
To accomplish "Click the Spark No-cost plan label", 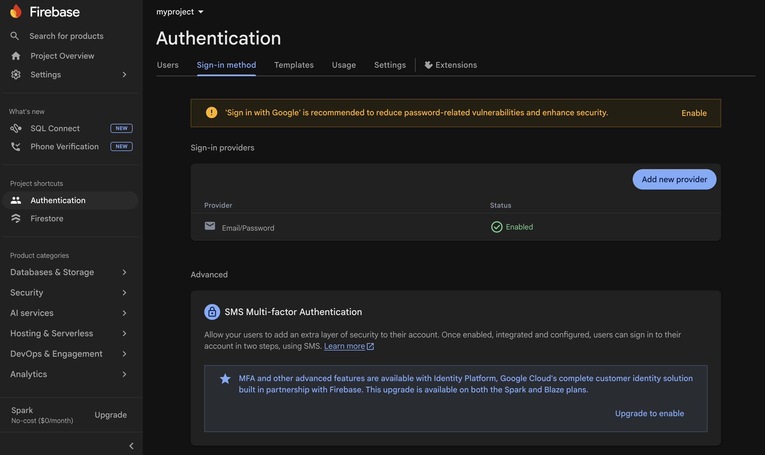I will click(x=42, y=415).
